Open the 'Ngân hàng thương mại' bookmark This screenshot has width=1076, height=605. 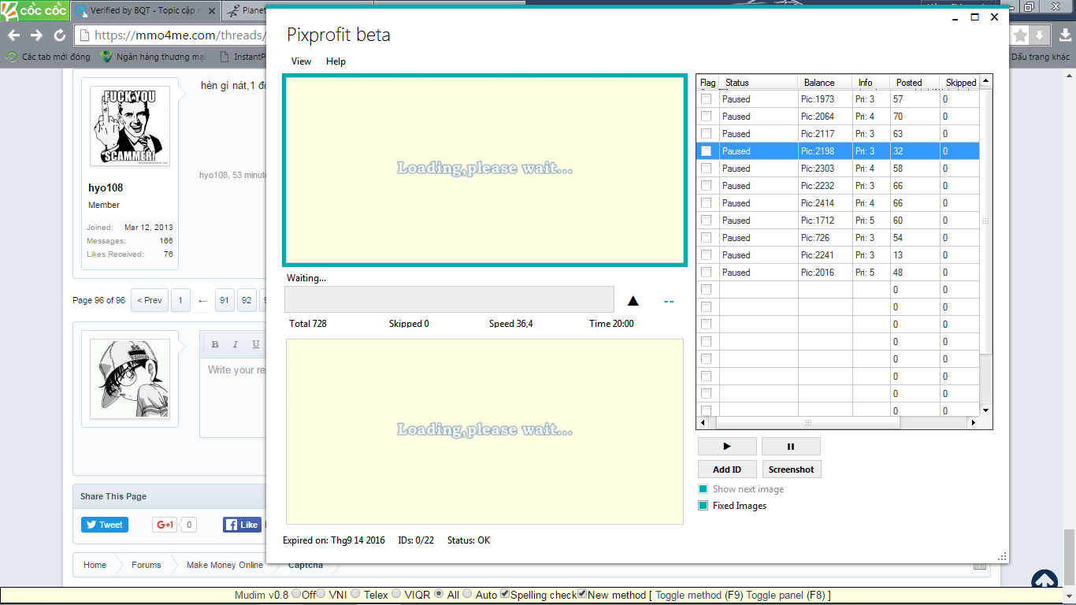pyautogui.click(x=153, y=57)
